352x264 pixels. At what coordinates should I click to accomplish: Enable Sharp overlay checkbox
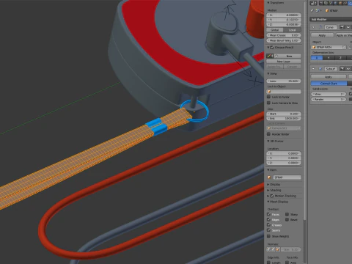click(x=287, y=214)
